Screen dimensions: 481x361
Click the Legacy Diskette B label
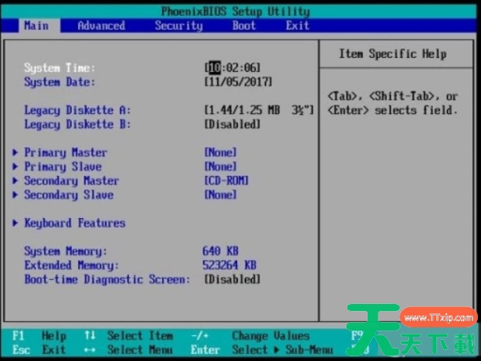77,124
